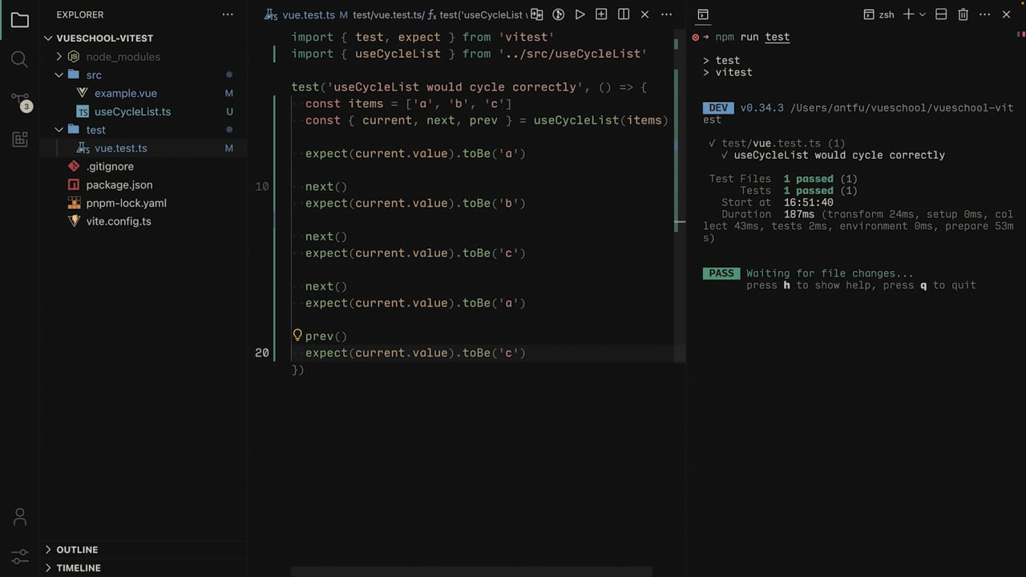Image resolution: width=1026 pixels, height=577 pixels.
Task: Open Source Control view with 3 changes
Action: pyautogui.click(x=20, y=101)
